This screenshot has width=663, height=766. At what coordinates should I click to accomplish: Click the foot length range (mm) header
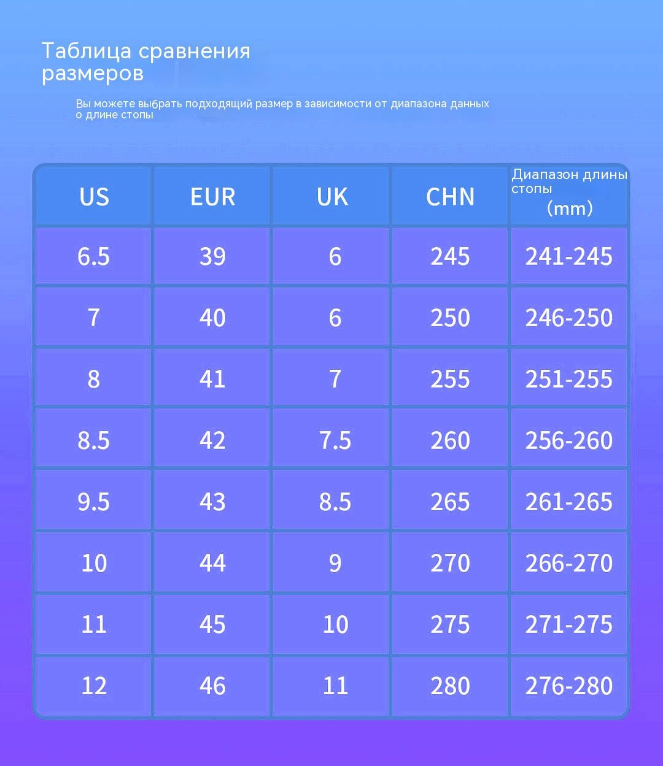click(569, 192)
